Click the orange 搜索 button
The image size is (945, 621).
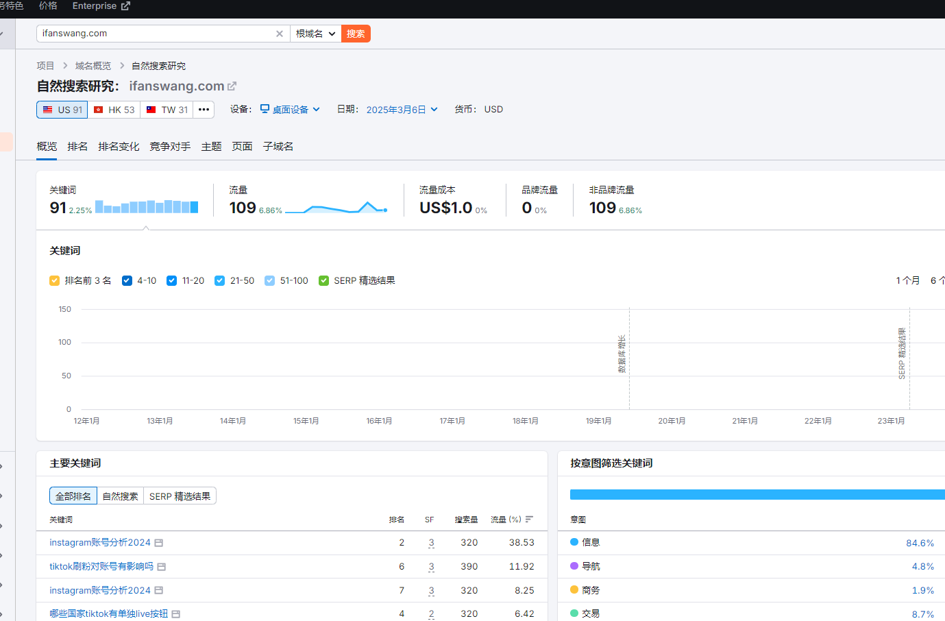coord(356,34)
